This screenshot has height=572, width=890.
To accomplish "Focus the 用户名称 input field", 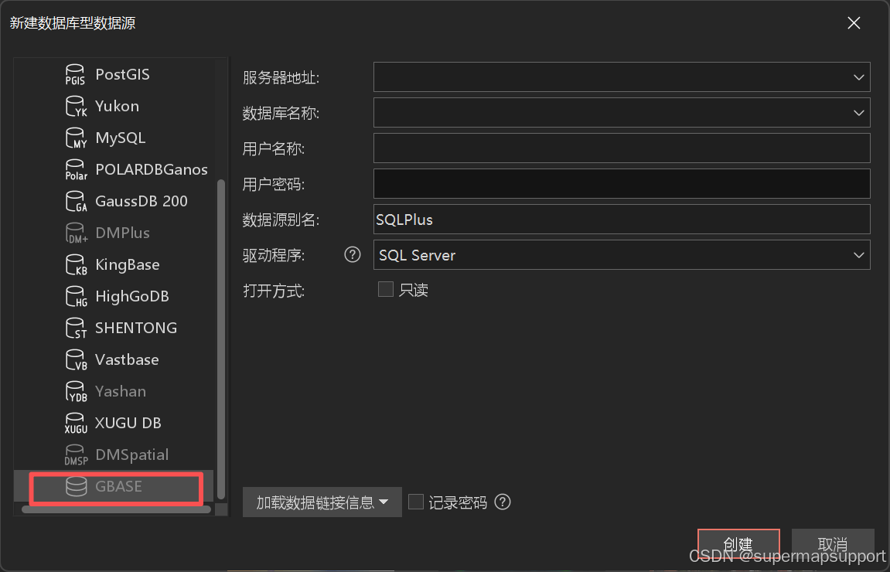I will pyautogui.click(x=622, y=148).
